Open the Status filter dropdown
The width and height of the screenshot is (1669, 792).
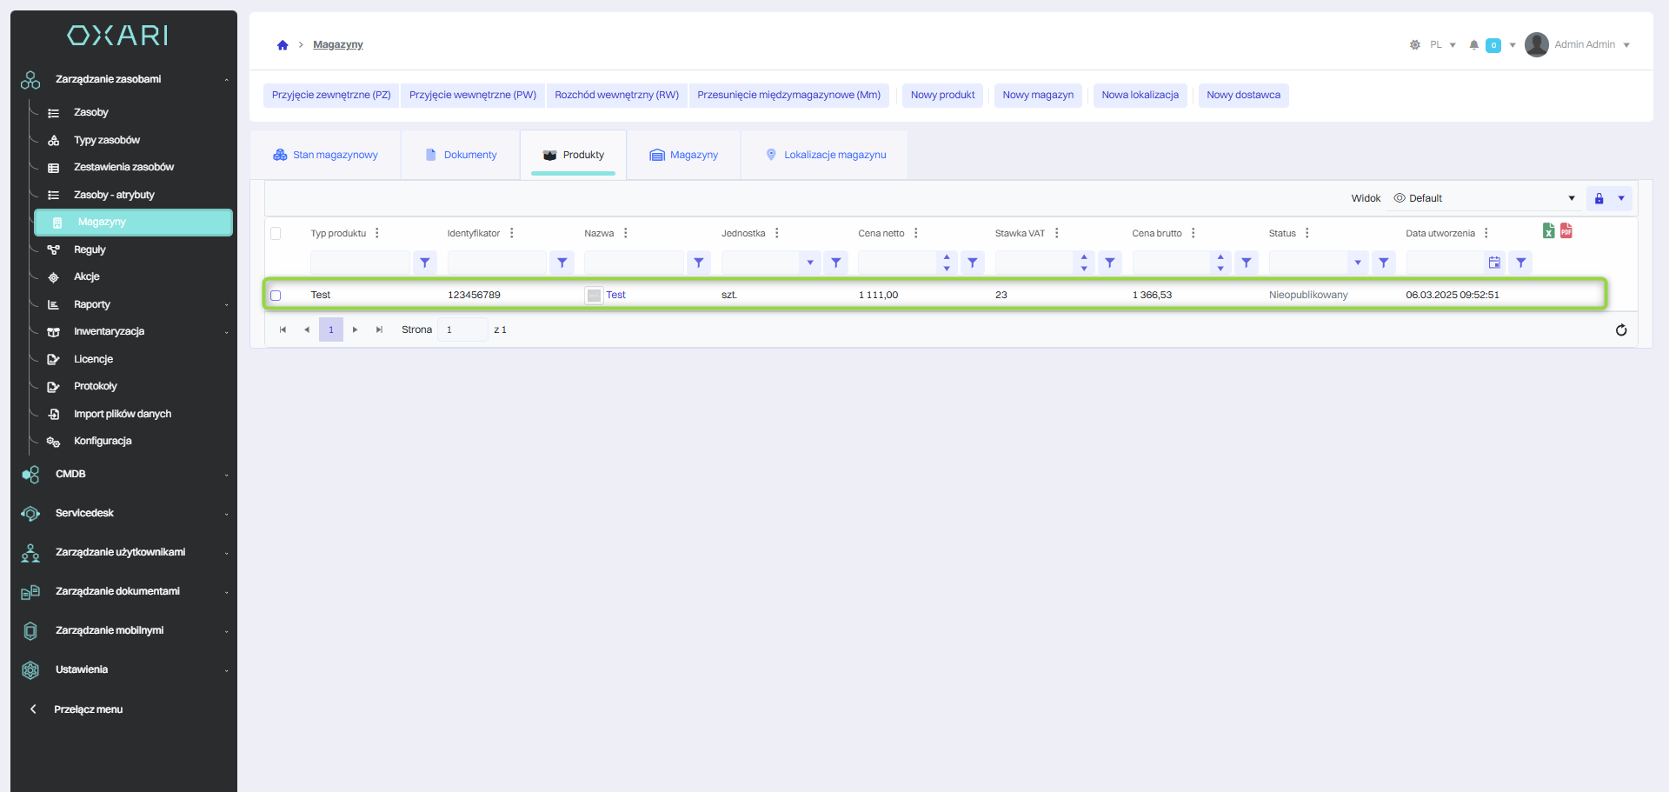pos(1357,263)
